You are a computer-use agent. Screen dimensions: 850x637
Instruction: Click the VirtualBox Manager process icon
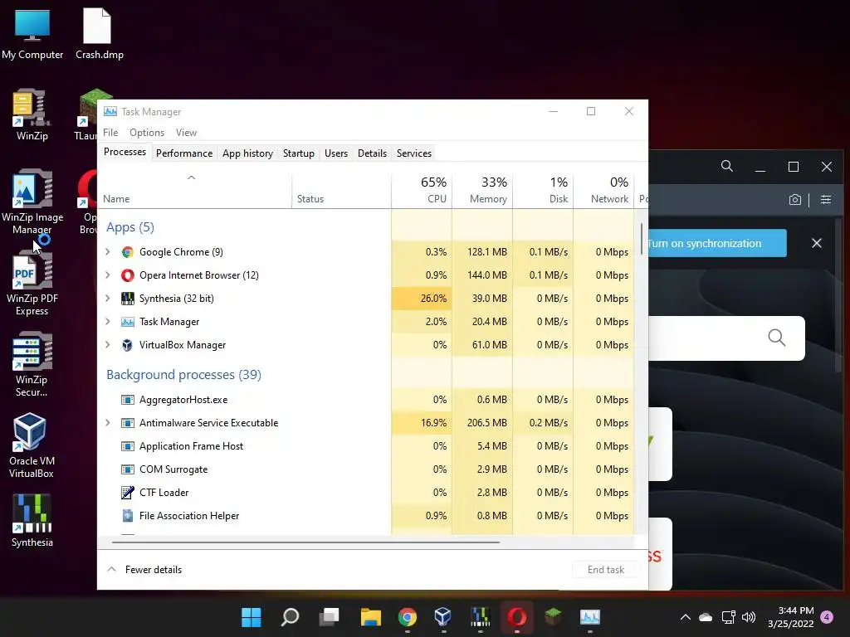[127, 345]
